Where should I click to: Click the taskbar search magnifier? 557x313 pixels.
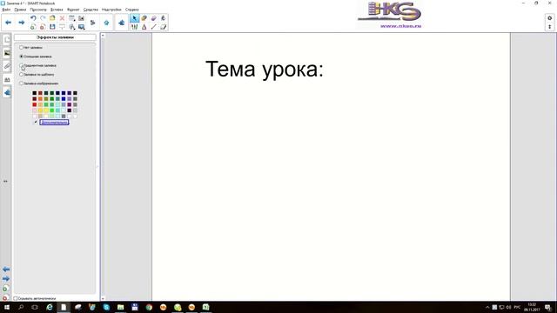point(21,307)
